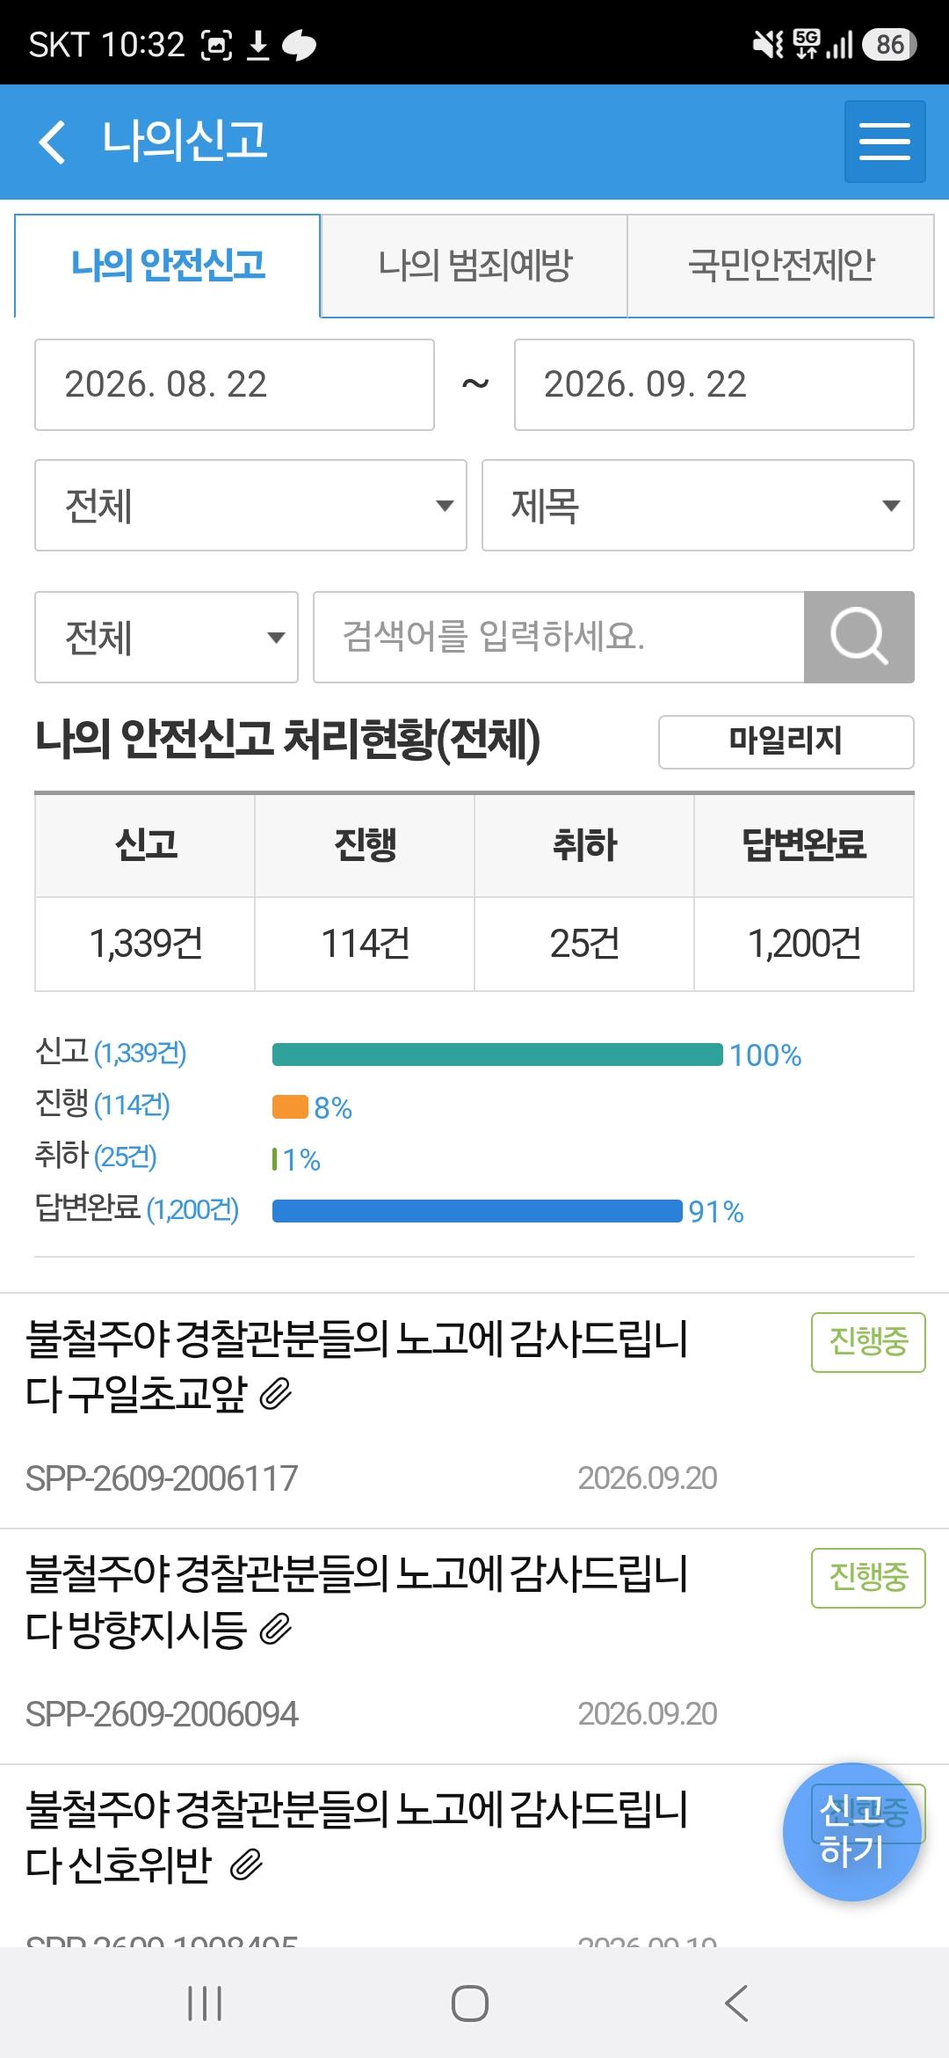Expand the small 전체 dropdown beside search box
This screenshot has width=949, height=2058.
point(166,637)
